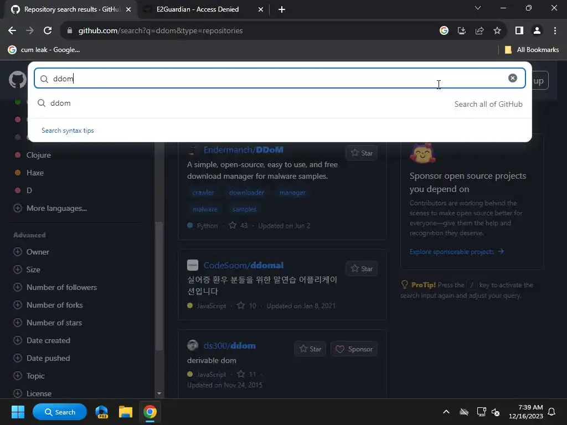Select the Repository search results tab

pos(71,9)
